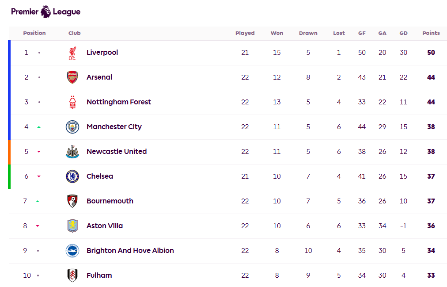The width and height of the screenshot is (447, 287).
Task: Click the Liverpool club crest
Action: pyautogui.click(x=72, y=53)
